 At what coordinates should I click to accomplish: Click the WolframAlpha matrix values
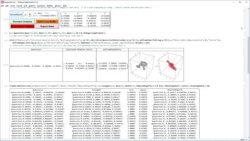click(x=112, y=66)
